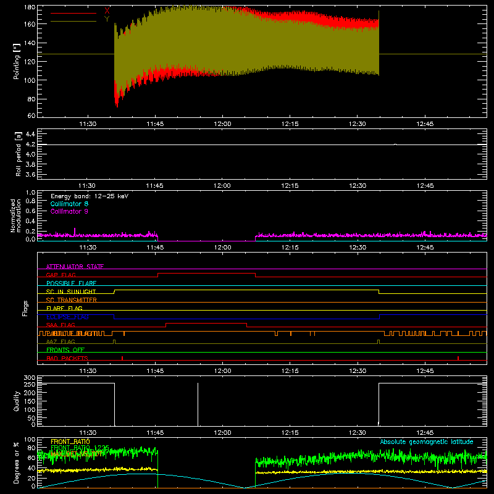Click the Flags axis title

coord(25,308)
